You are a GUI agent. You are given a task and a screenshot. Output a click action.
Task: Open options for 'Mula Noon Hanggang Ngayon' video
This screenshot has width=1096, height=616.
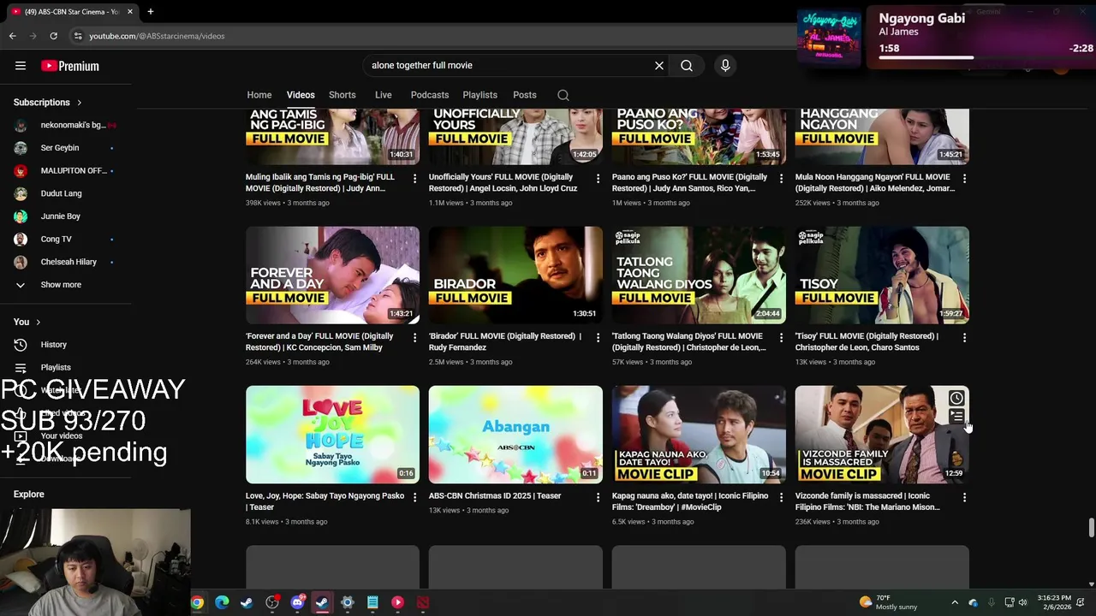964,178
